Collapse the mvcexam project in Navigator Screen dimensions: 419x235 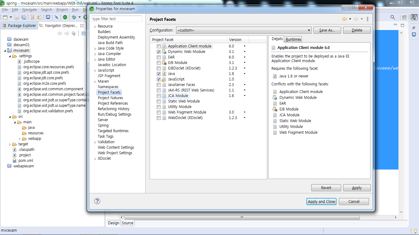[x=5, y=51]
